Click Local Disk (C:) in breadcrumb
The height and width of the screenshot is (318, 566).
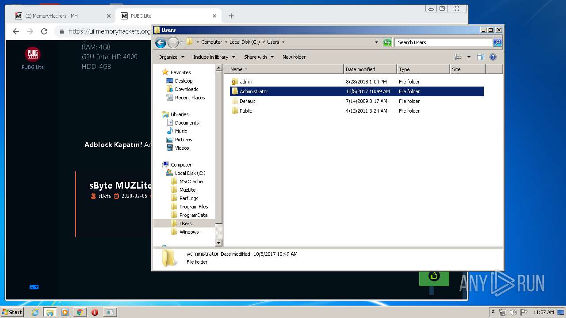(245, 42)
